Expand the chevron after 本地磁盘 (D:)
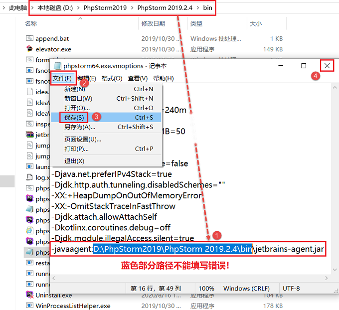This screenshot has width=339, height=310. pyautogui.click(x=78, y=8)
